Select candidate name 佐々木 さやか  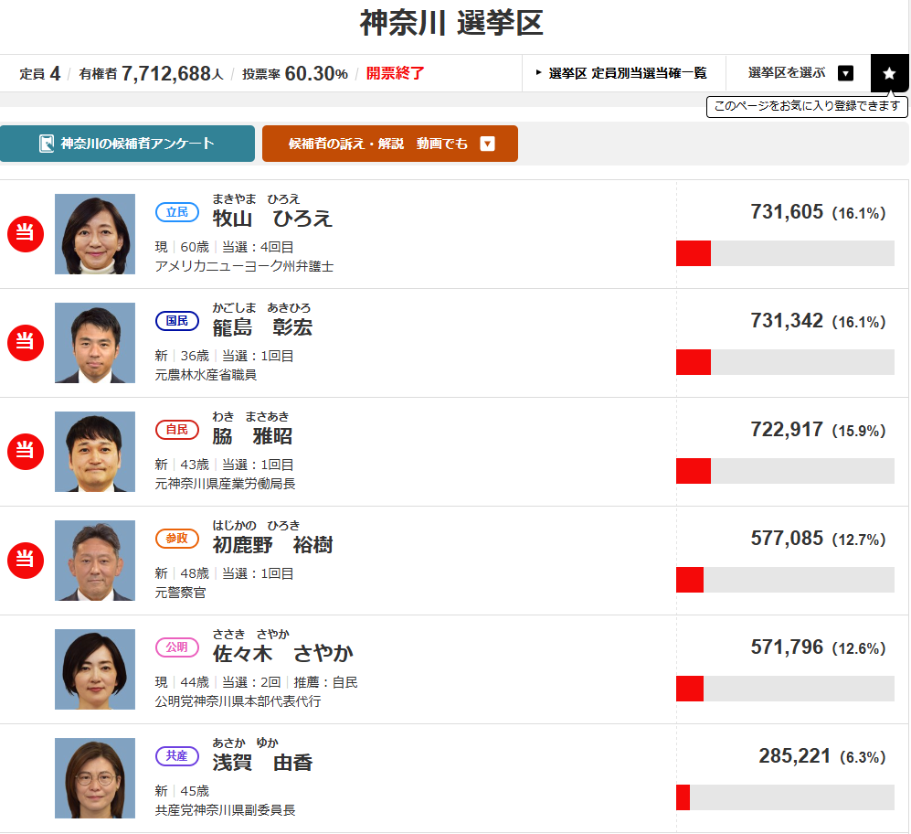pos(282,654)
